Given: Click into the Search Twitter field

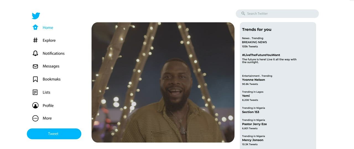Looking at the screenshot, I should [279, 14].
